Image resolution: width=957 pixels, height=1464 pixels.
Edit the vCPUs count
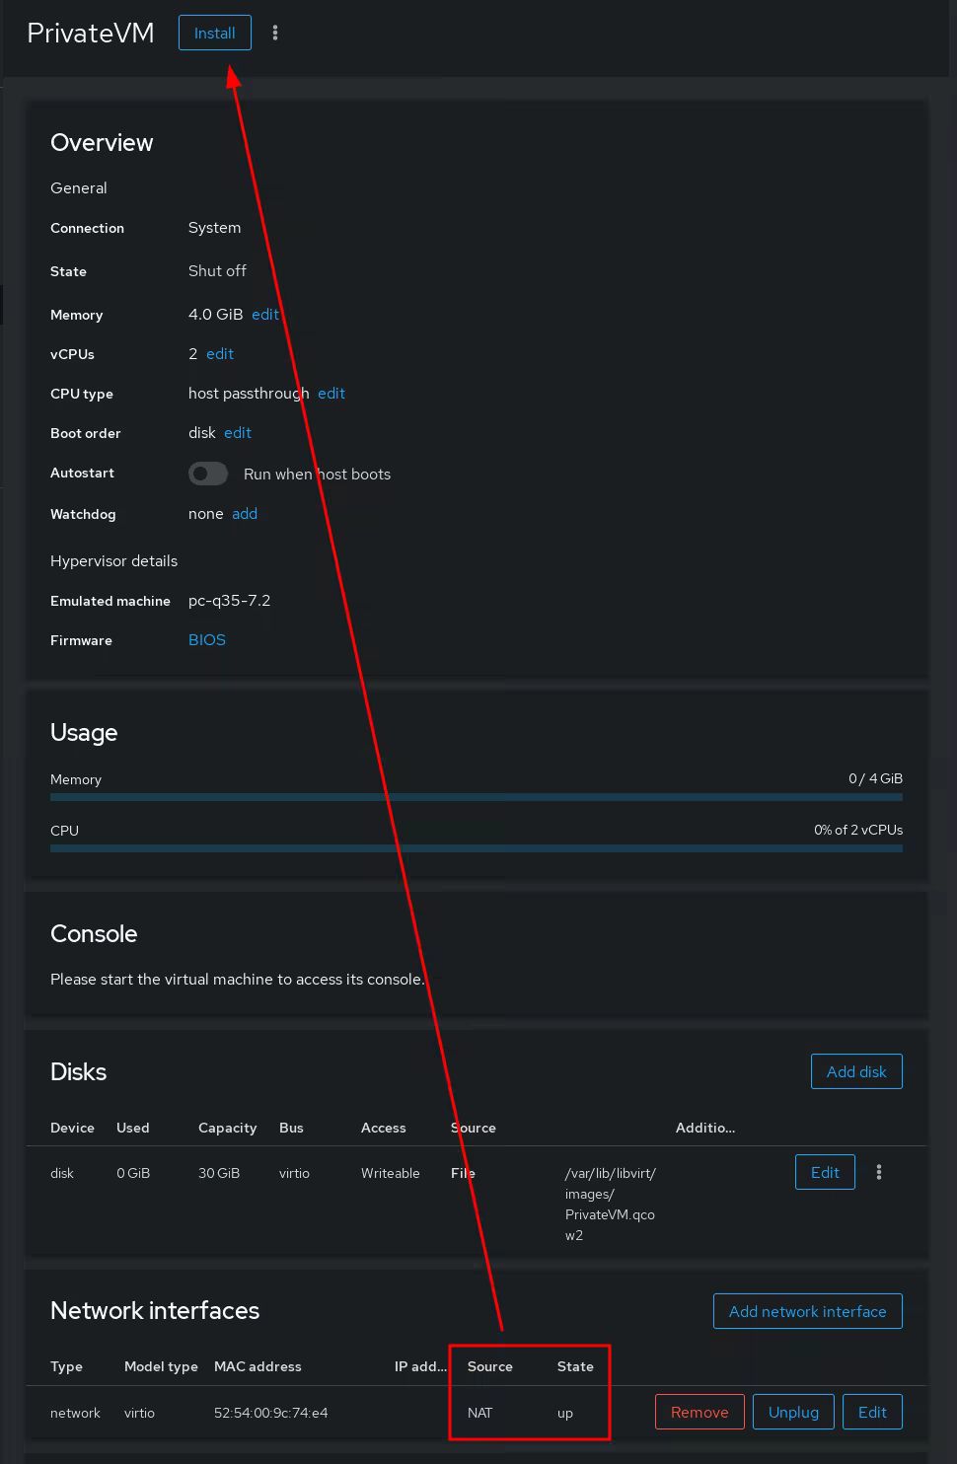pos(219,353)
